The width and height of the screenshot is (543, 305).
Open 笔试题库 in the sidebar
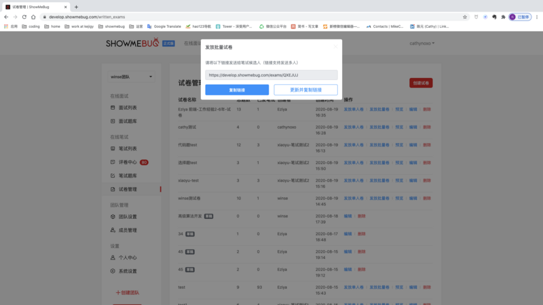tap(128, 176)
